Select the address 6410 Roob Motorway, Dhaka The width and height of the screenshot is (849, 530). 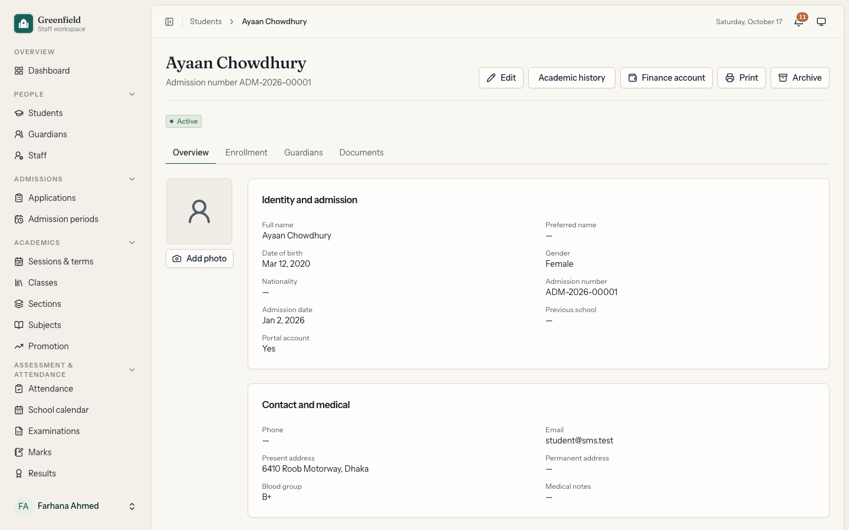[x=315, y=469]
